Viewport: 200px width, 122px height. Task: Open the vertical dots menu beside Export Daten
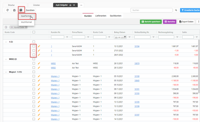click(x=198, y=22)
